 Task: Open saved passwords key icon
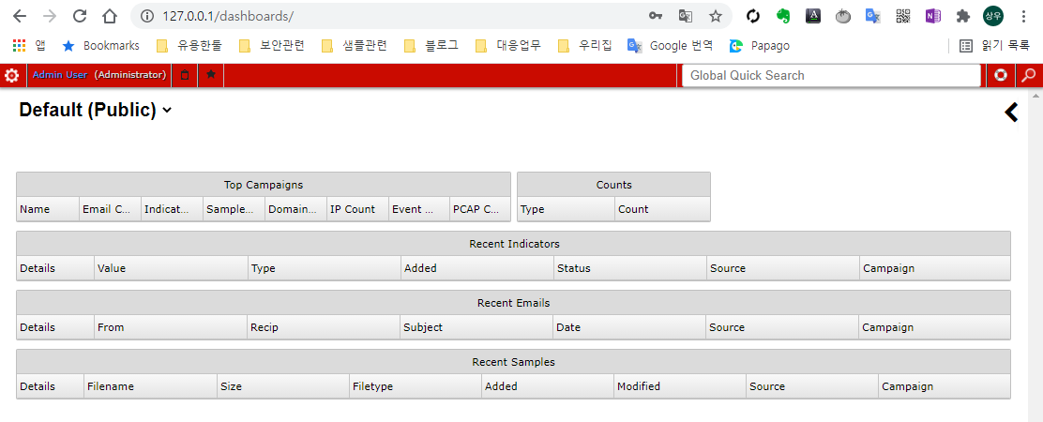(656, 16)
